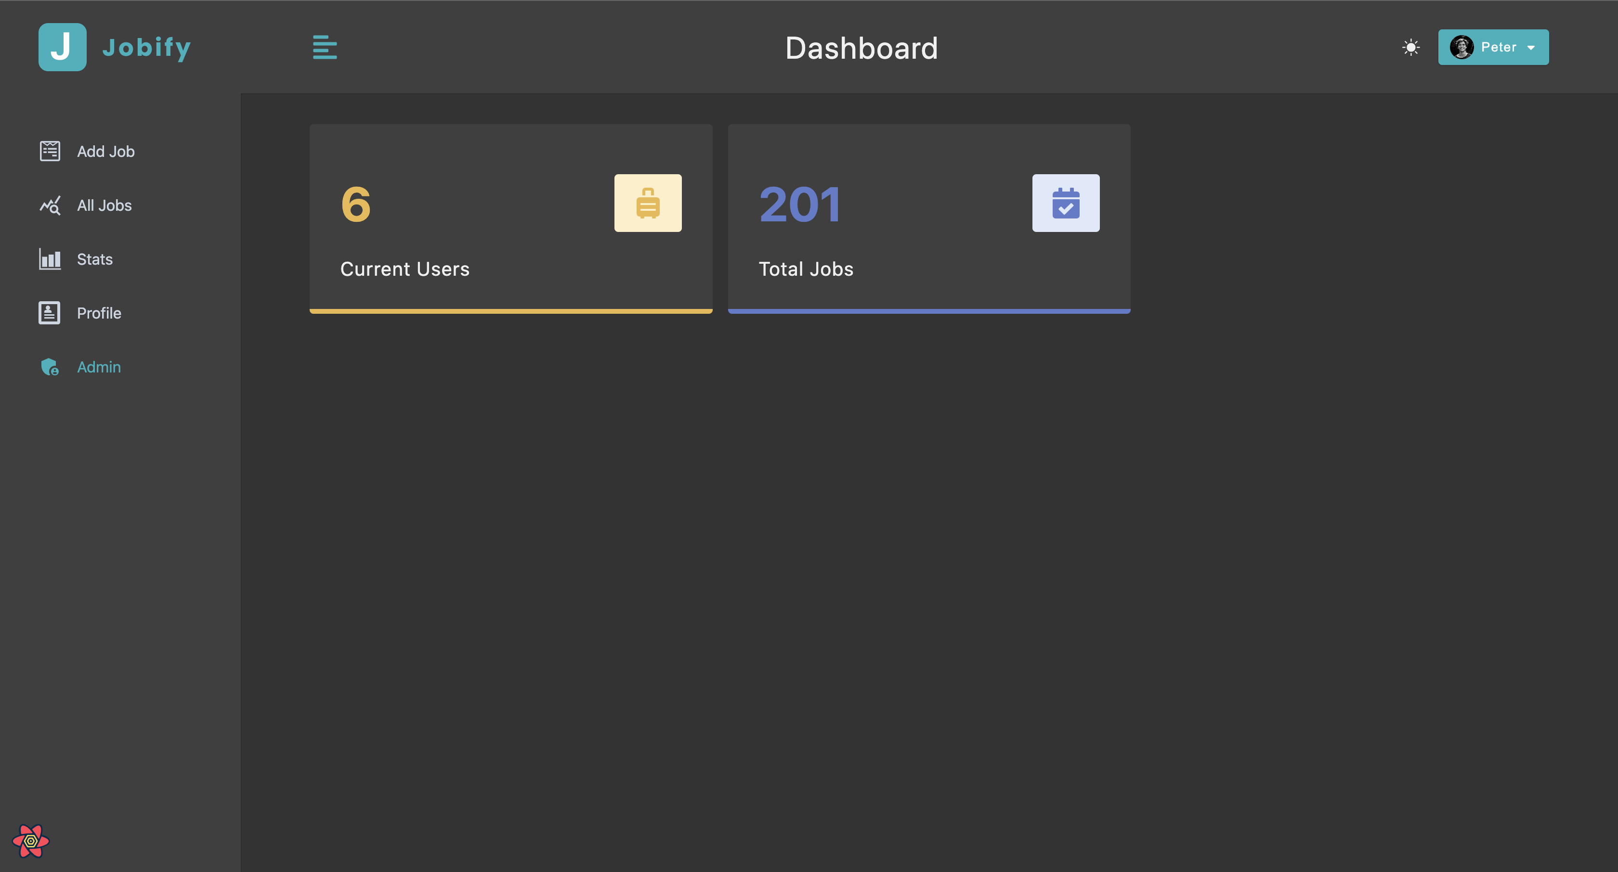Click the yellow suitcase icon

click(648, 203)
